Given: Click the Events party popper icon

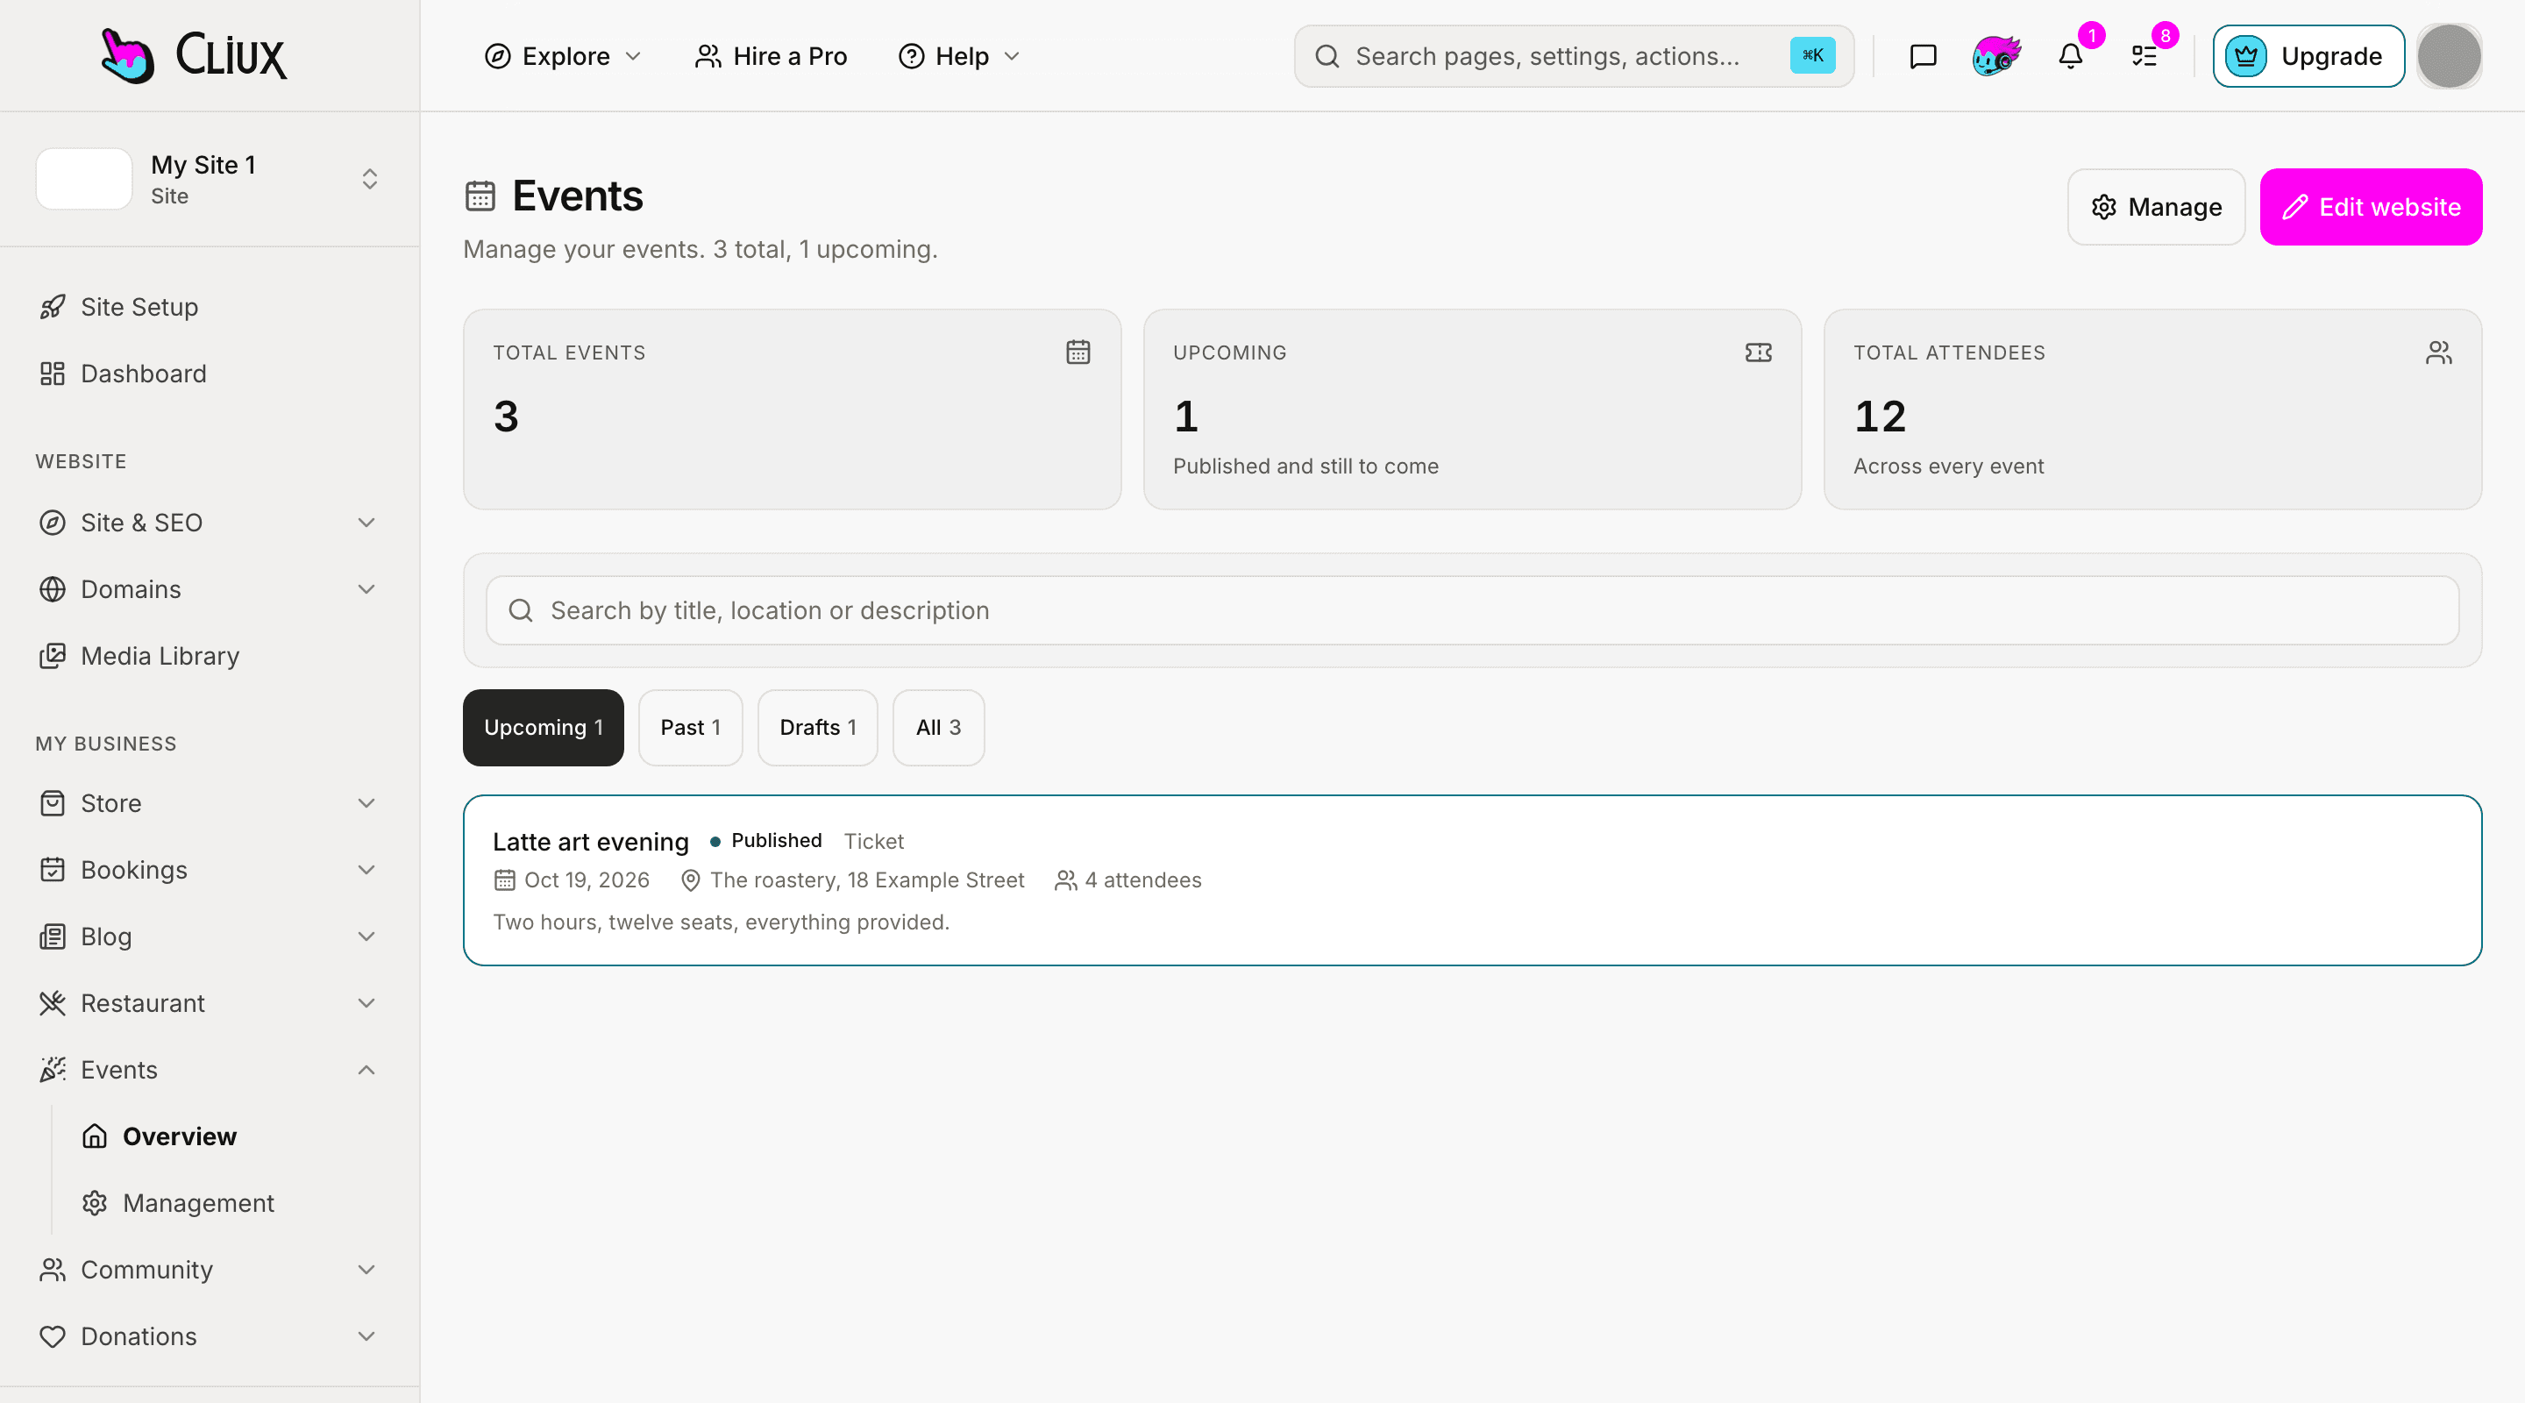Looking at the screenshot, I should (52, 1070).
